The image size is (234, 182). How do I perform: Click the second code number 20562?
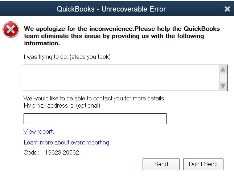point(71,153)
